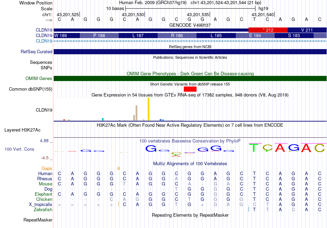The height and width of the screenshot is (228, 327).
Task: Open the Layered H3K27Ac track label
Action: point(22,130)
